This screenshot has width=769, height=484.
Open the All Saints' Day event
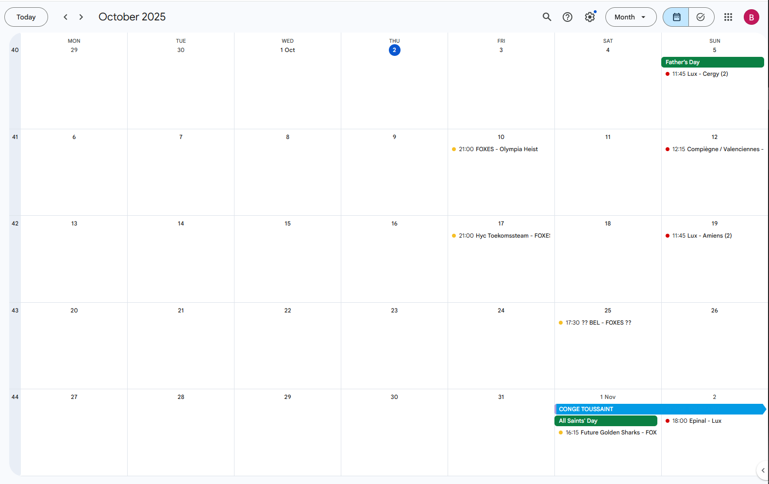[605, 421]
